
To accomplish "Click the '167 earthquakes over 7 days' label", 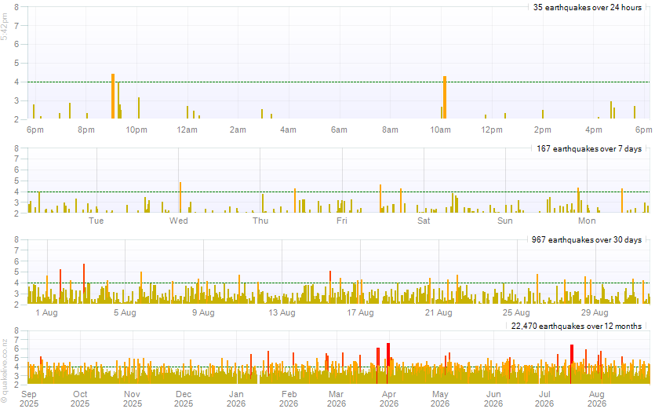I will tap(589, 149).
